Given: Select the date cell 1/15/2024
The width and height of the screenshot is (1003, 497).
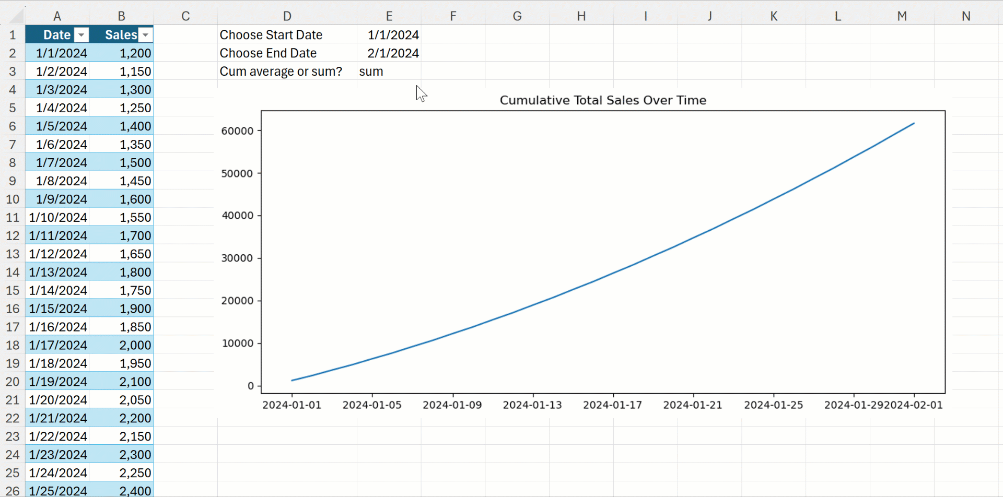Looking at the screenshot, I should click(x=57, y=309).
